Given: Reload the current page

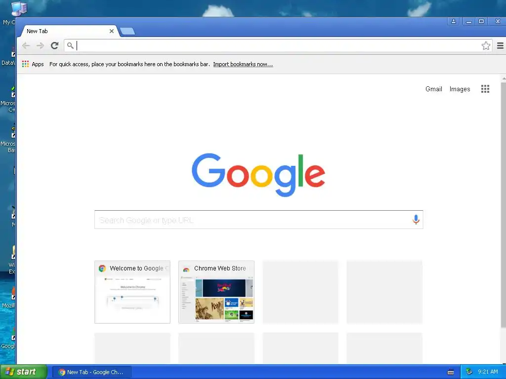Looking at the screenshot, I should coord(54,46).
